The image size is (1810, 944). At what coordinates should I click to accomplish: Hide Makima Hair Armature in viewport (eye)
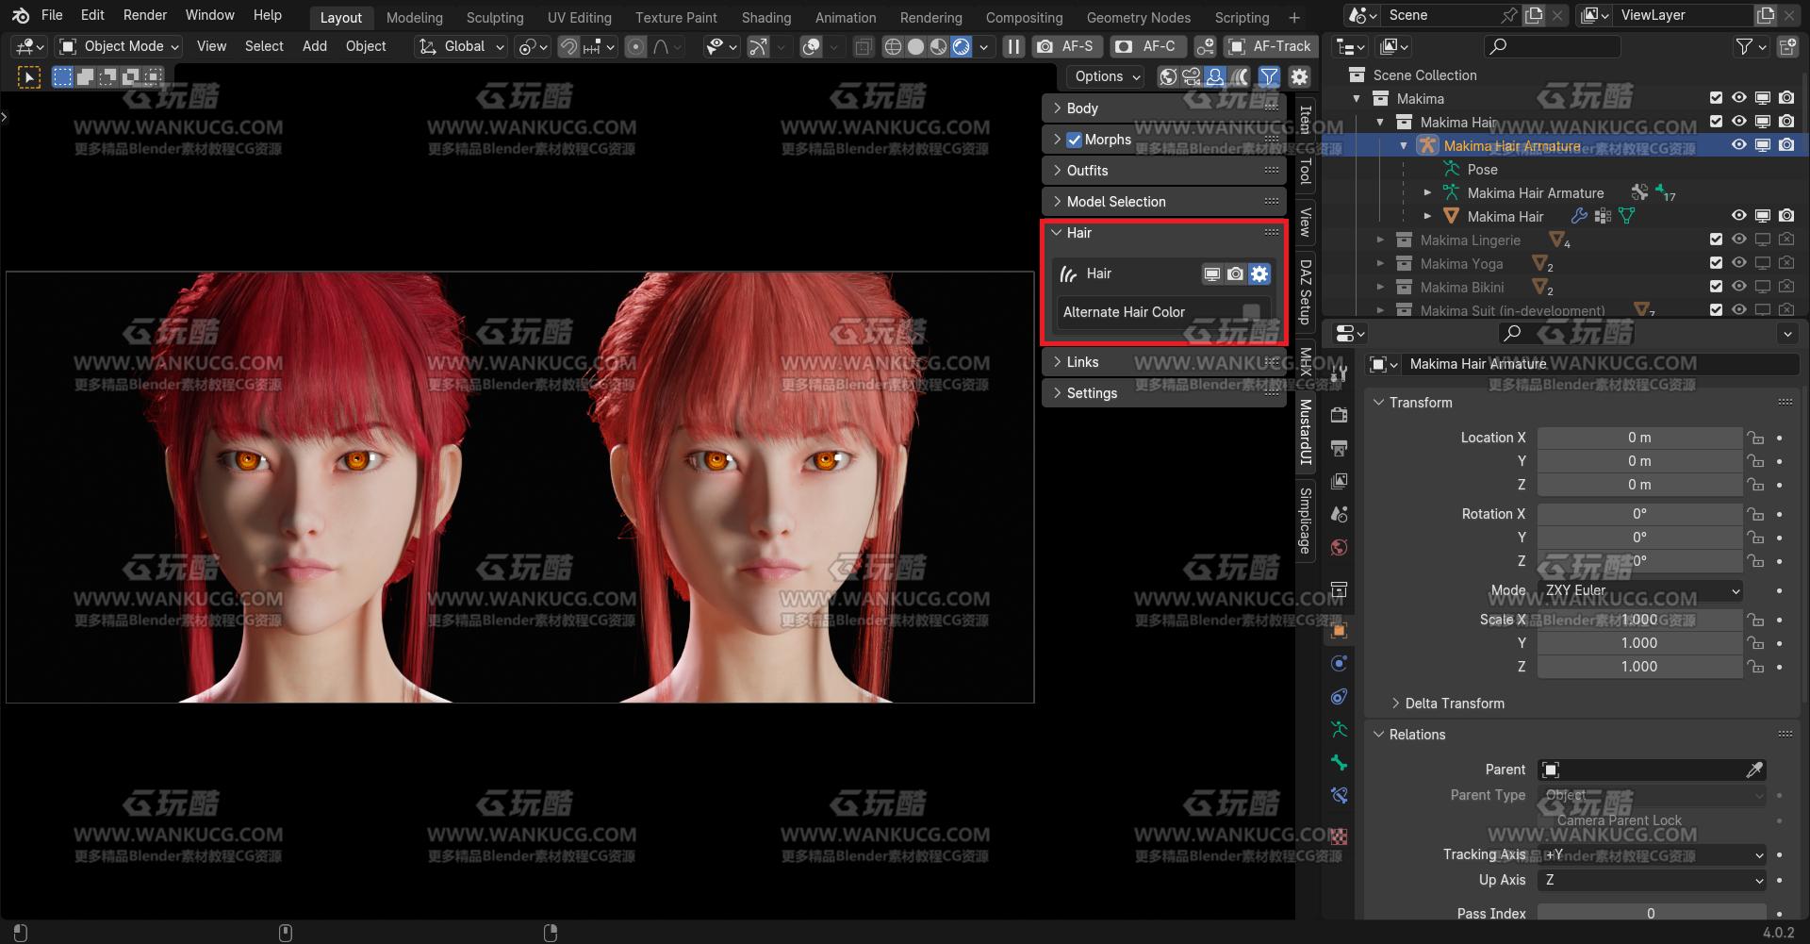pos(1739,145)
